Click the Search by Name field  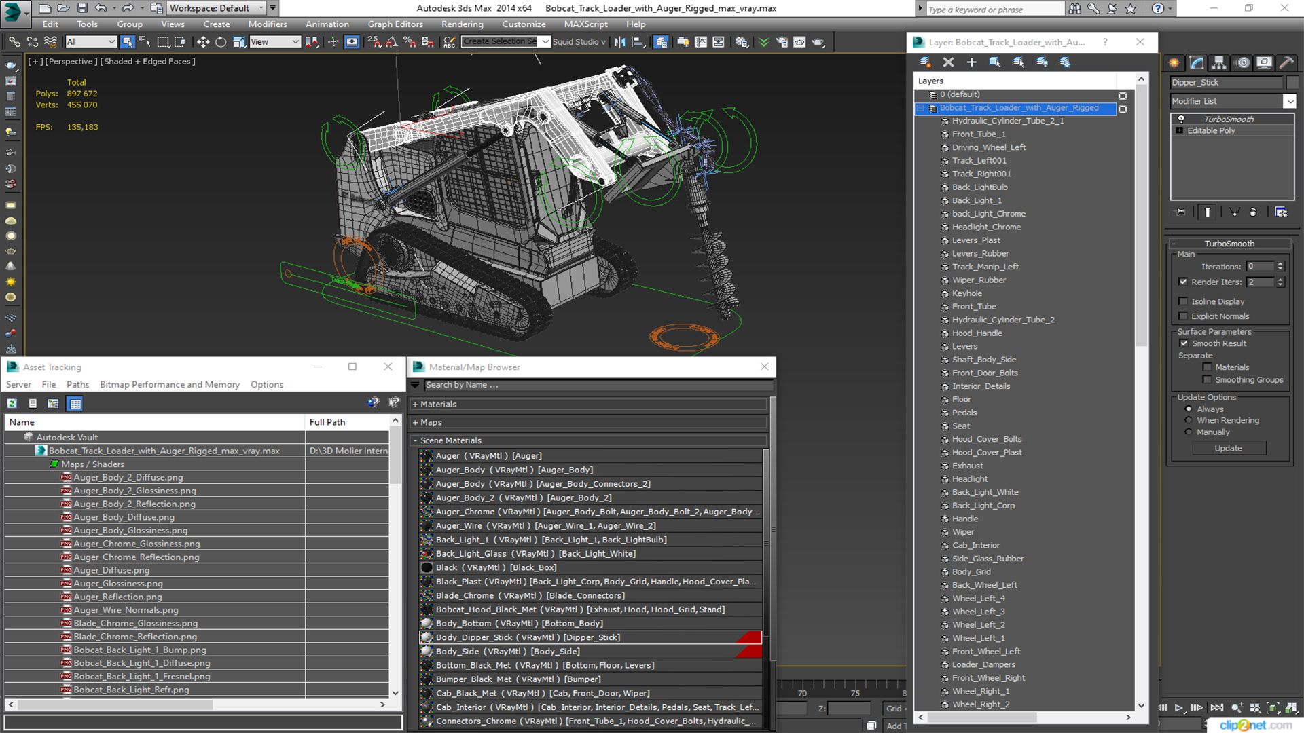click(598, 385)
